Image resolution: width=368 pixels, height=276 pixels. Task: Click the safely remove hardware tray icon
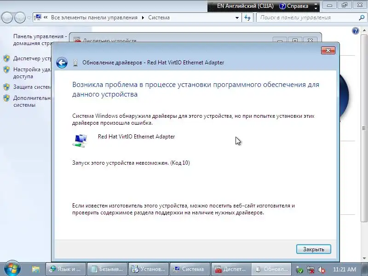pos(299,270)
